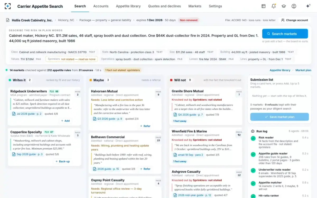
Task: Open the layout panel icon in header
Action: click(263, 6)
